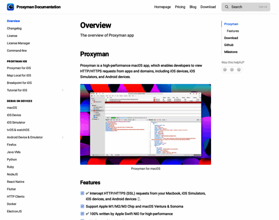Open iOS Device page
This screenshot has width=279, height=220.
click(x=14, y=115)
